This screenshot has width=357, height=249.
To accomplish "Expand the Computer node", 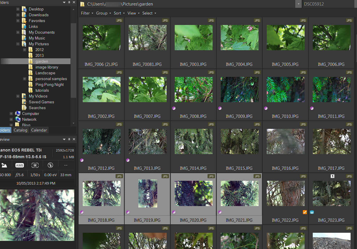I will point(11,113).
